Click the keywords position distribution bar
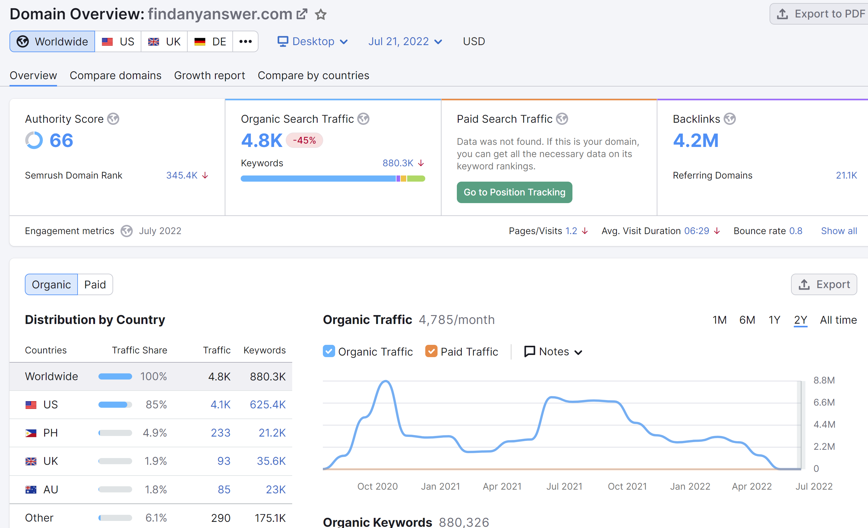The width and height of the screenshot is (868, 528). (333, 179)
